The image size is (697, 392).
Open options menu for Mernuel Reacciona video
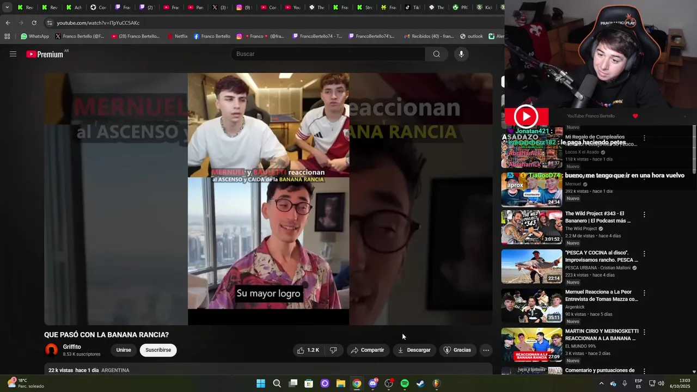coord(644,293)
